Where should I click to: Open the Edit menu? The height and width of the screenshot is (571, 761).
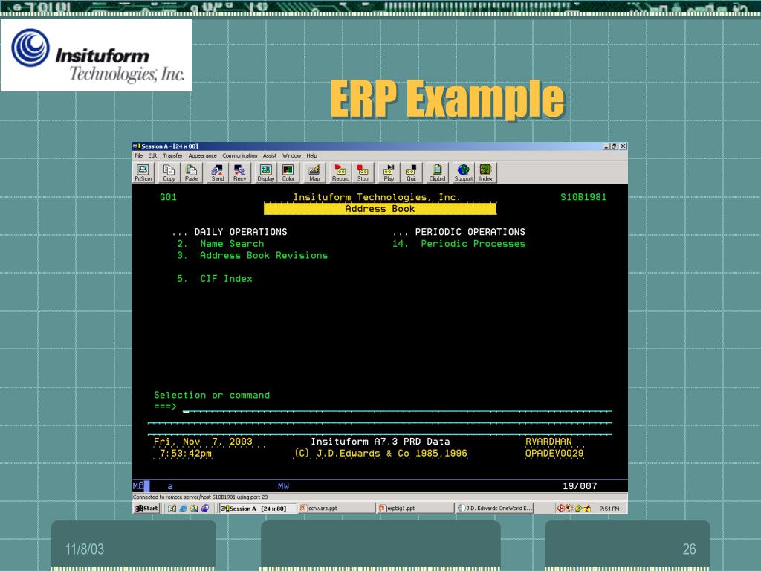pyautogui.click(x=152, y=155)
